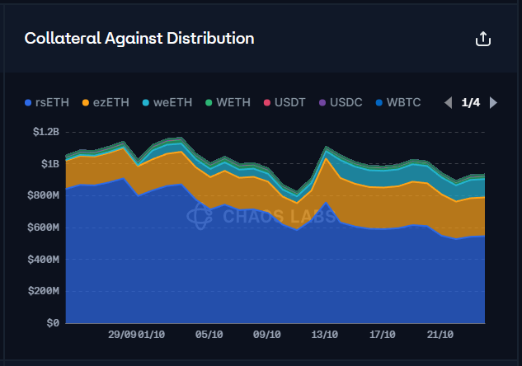Screen dimensions: 522x366
Task: Click the Collateral Against Distribution title
Action: tap(139, 39)
